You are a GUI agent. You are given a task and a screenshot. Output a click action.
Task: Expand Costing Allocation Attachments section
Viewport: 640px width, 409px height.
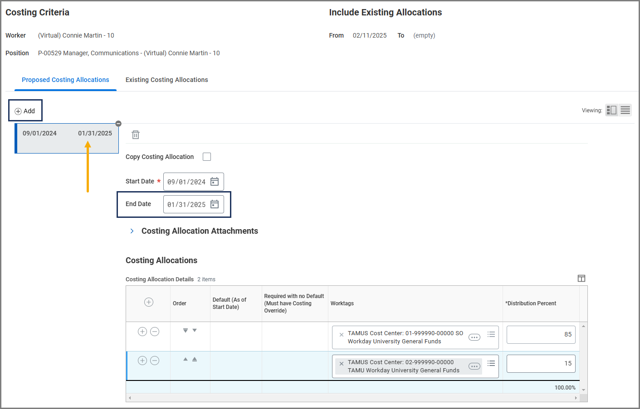pos(132,231)
